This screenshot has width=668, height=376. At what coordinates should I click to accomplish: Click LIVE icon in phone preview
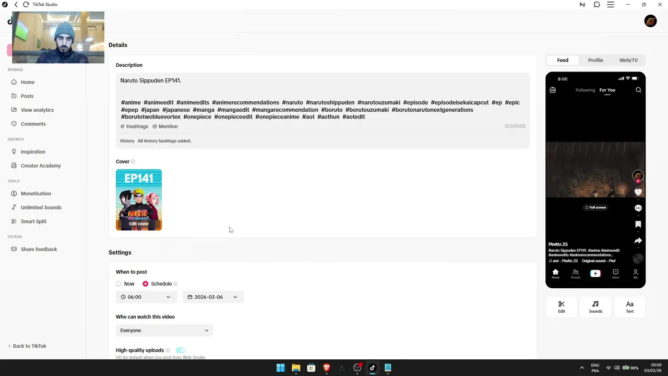[x=553, y=90]
